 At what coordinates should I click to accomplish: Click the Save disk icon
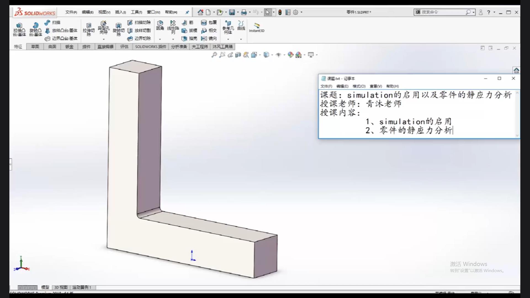tap(232, 12)
